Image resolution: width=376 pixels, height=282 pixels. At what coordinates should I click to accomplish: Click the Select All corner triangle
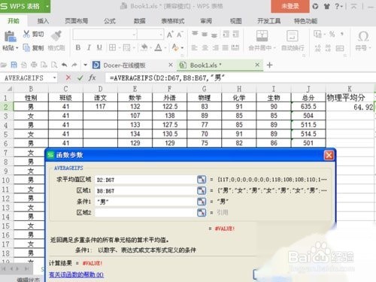(9, 89)
